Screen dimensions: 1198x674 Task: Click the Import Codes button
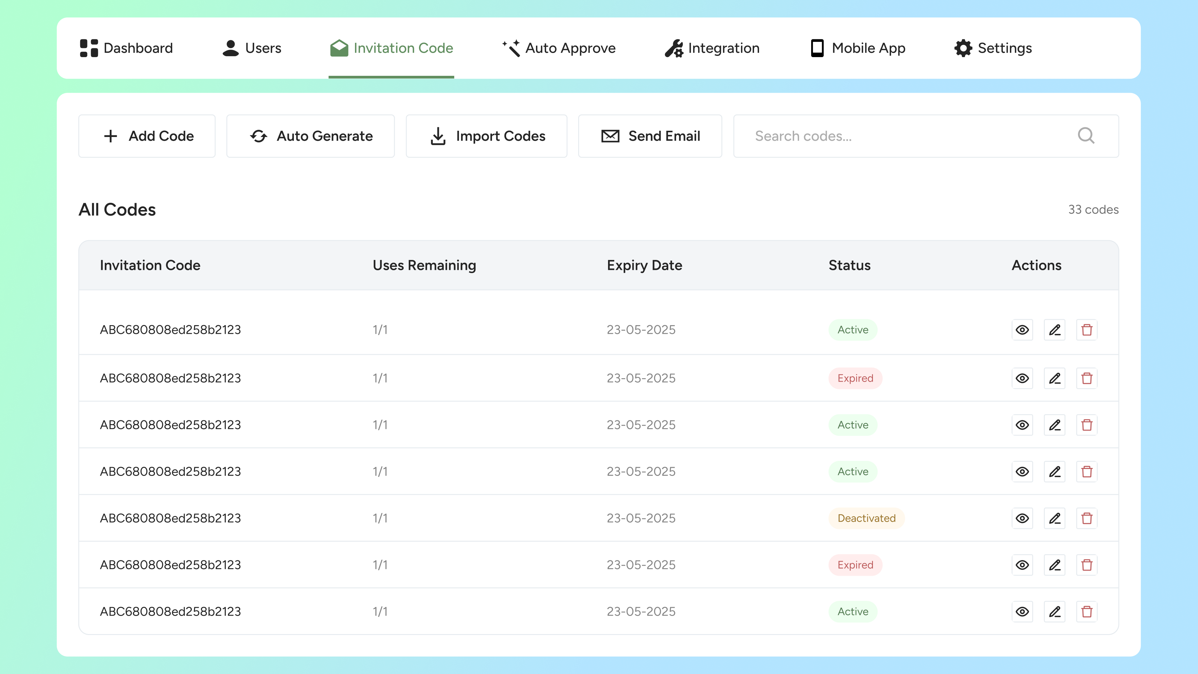pyautogui.click(x=486, y=136)
